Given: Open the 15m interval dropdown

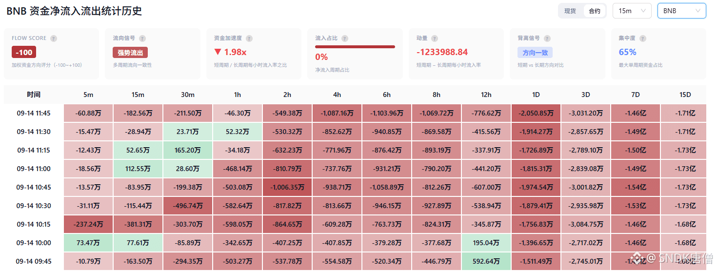Looking at the screenshot, I should coord(632,11).
